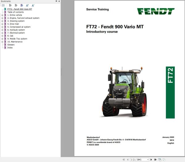185x162 pixels.
Task: Expand '5. Compressed air system' bookmark
Action: [2, 27]
